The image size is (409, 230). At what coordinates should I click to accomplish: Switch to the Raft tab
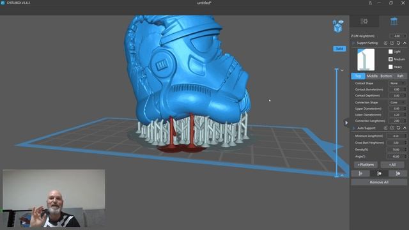point(400,76)
